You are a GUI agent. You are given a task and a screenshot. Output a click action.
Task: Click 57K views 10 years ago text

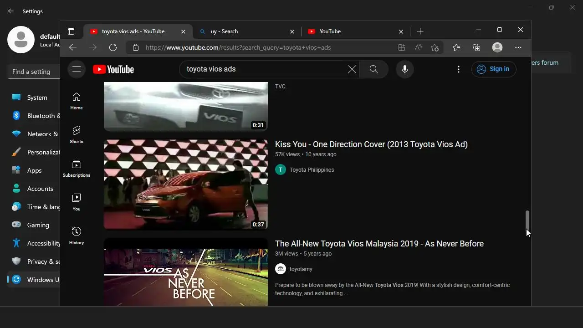point(306,154)
